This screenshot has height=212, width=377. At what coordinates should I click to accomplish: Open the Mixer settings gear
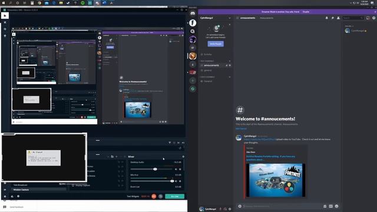(x=183, y=157)
